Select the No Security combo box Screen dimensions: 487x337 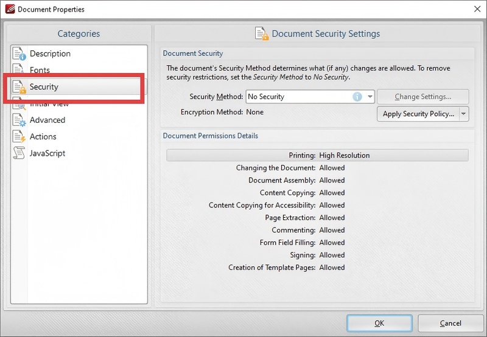tap(298, 97)
